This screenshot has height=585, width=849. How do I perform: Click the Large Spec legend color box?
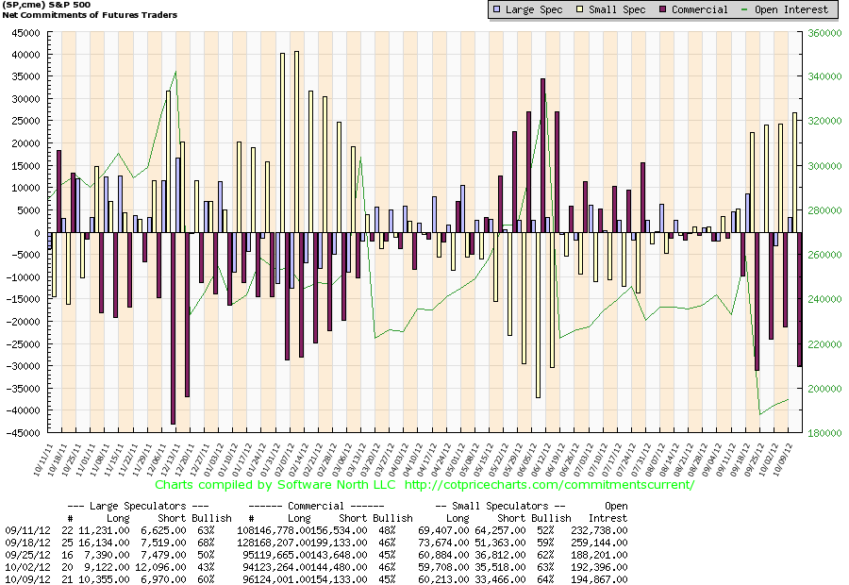pyautogui.click(x=496, y=9)
